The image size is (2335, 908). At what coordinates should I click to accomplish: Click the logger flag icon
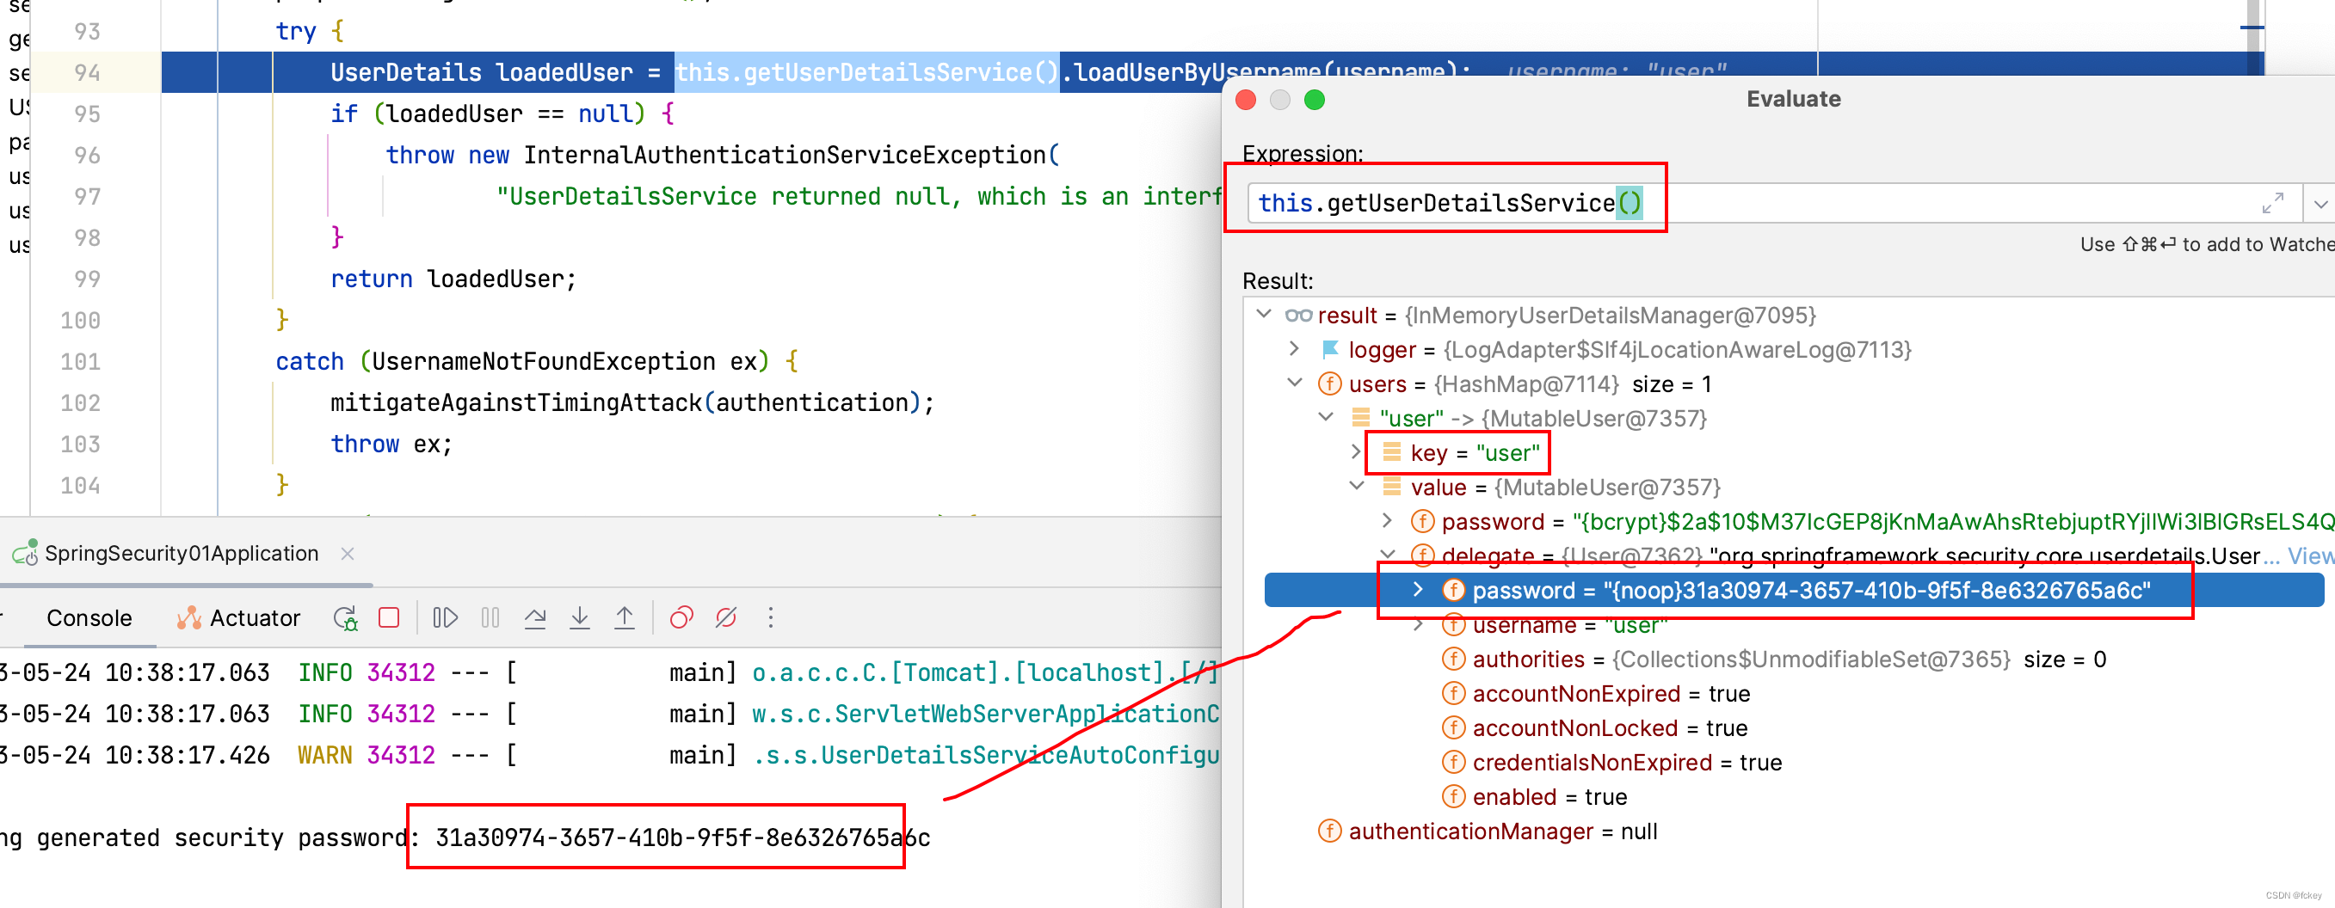(x=1331, y=349)
